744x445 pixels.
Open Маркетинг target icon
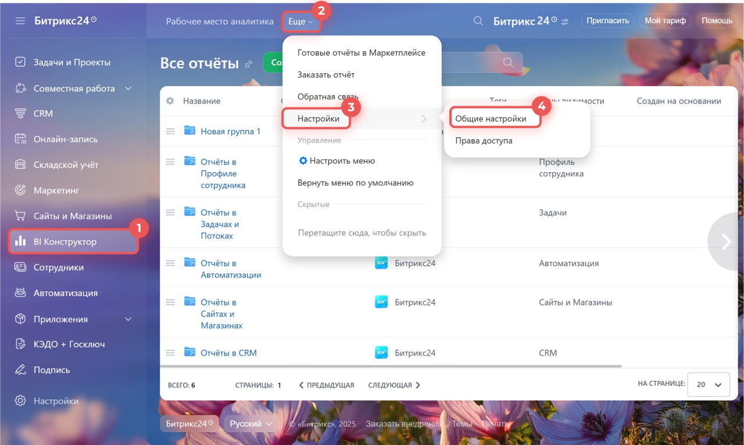point(20,190)
